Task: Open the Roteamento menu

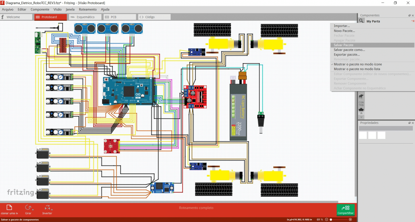Action: tap(88, 9)
